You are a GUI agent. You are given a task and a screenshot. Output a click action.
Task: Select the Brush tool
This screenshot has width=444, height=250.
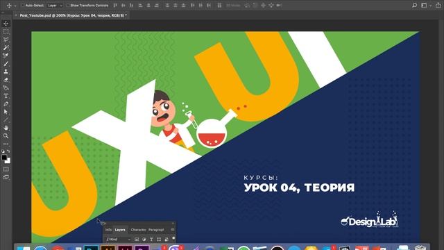[6, 64]
